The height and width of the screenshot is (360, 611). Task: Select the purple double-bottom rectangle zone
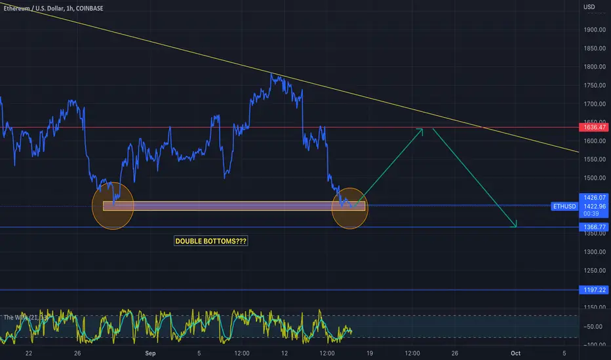234,206
